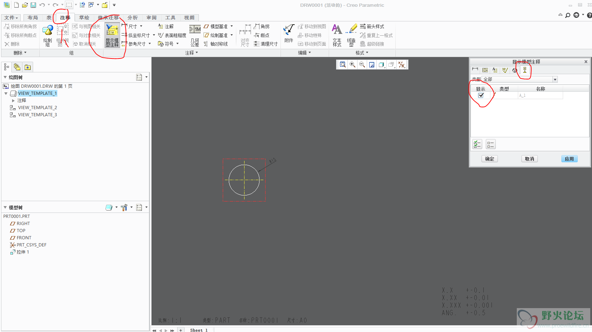
Task: Click the zoom out magnifier icon
Action: 362,65
